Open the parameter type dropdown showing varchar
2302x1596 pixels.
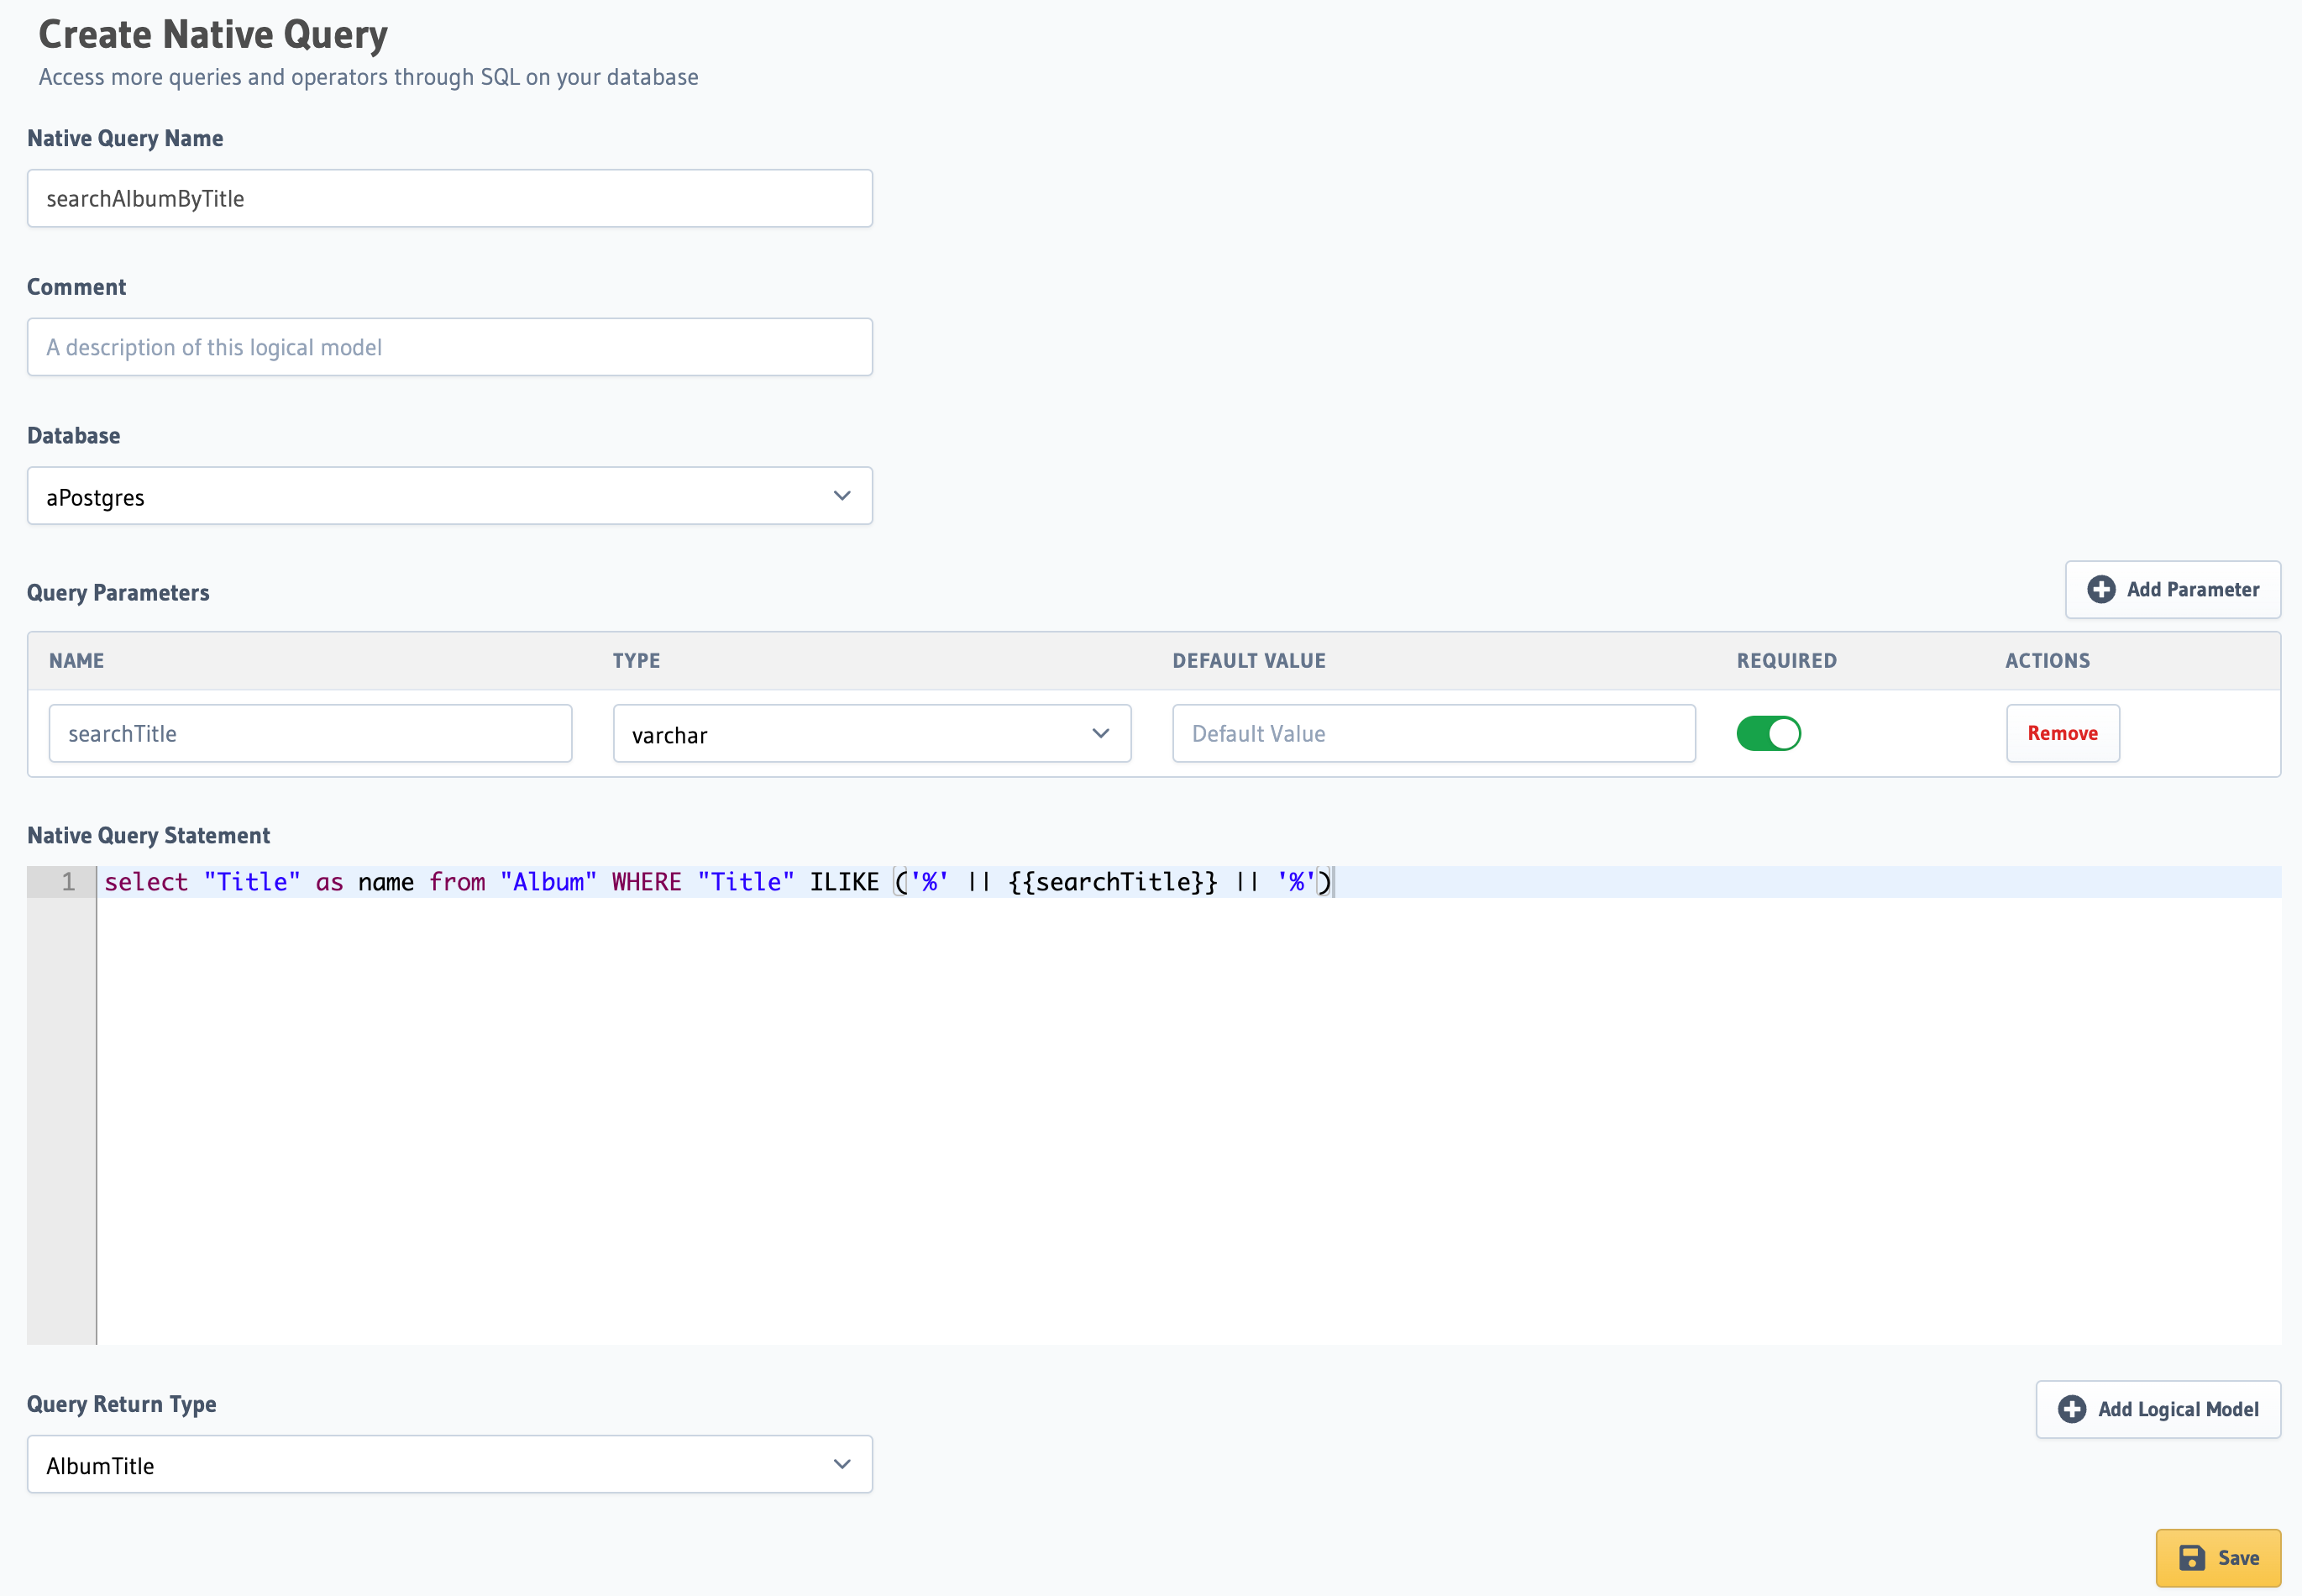click(x=871, y=733)
